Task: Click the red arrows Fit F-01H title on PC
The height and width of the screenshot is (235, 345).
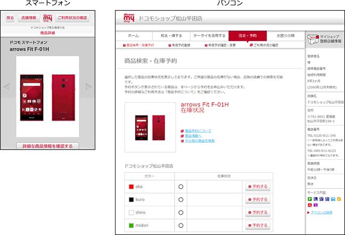Action: click(x=204, y=105)
